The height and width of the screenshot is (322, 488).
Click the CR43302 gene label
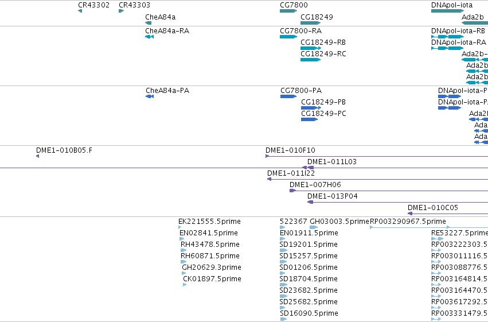(93, 5)
